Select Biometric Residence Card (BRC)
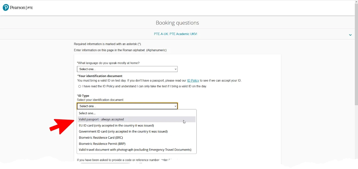Image resolution: width=358 pixels, height=169 pixels. point(101,138)
